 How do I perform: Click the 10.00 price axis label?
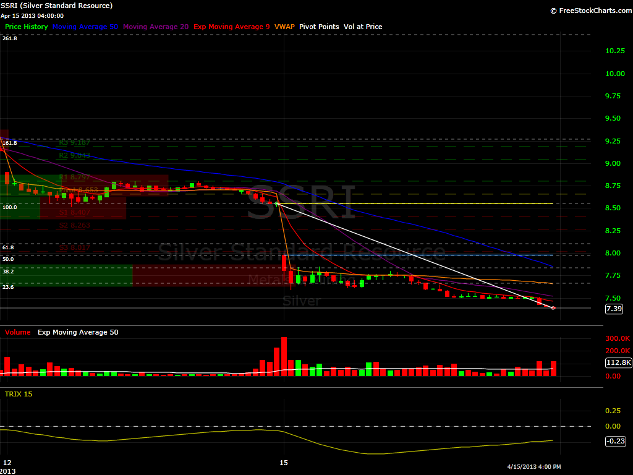(615, 74)
